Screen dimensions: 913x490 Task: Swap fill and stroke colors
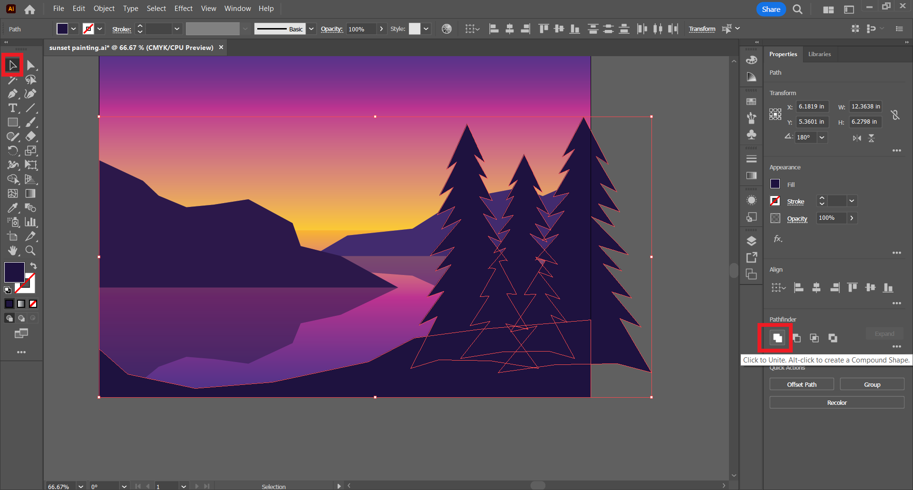[33, 266]
